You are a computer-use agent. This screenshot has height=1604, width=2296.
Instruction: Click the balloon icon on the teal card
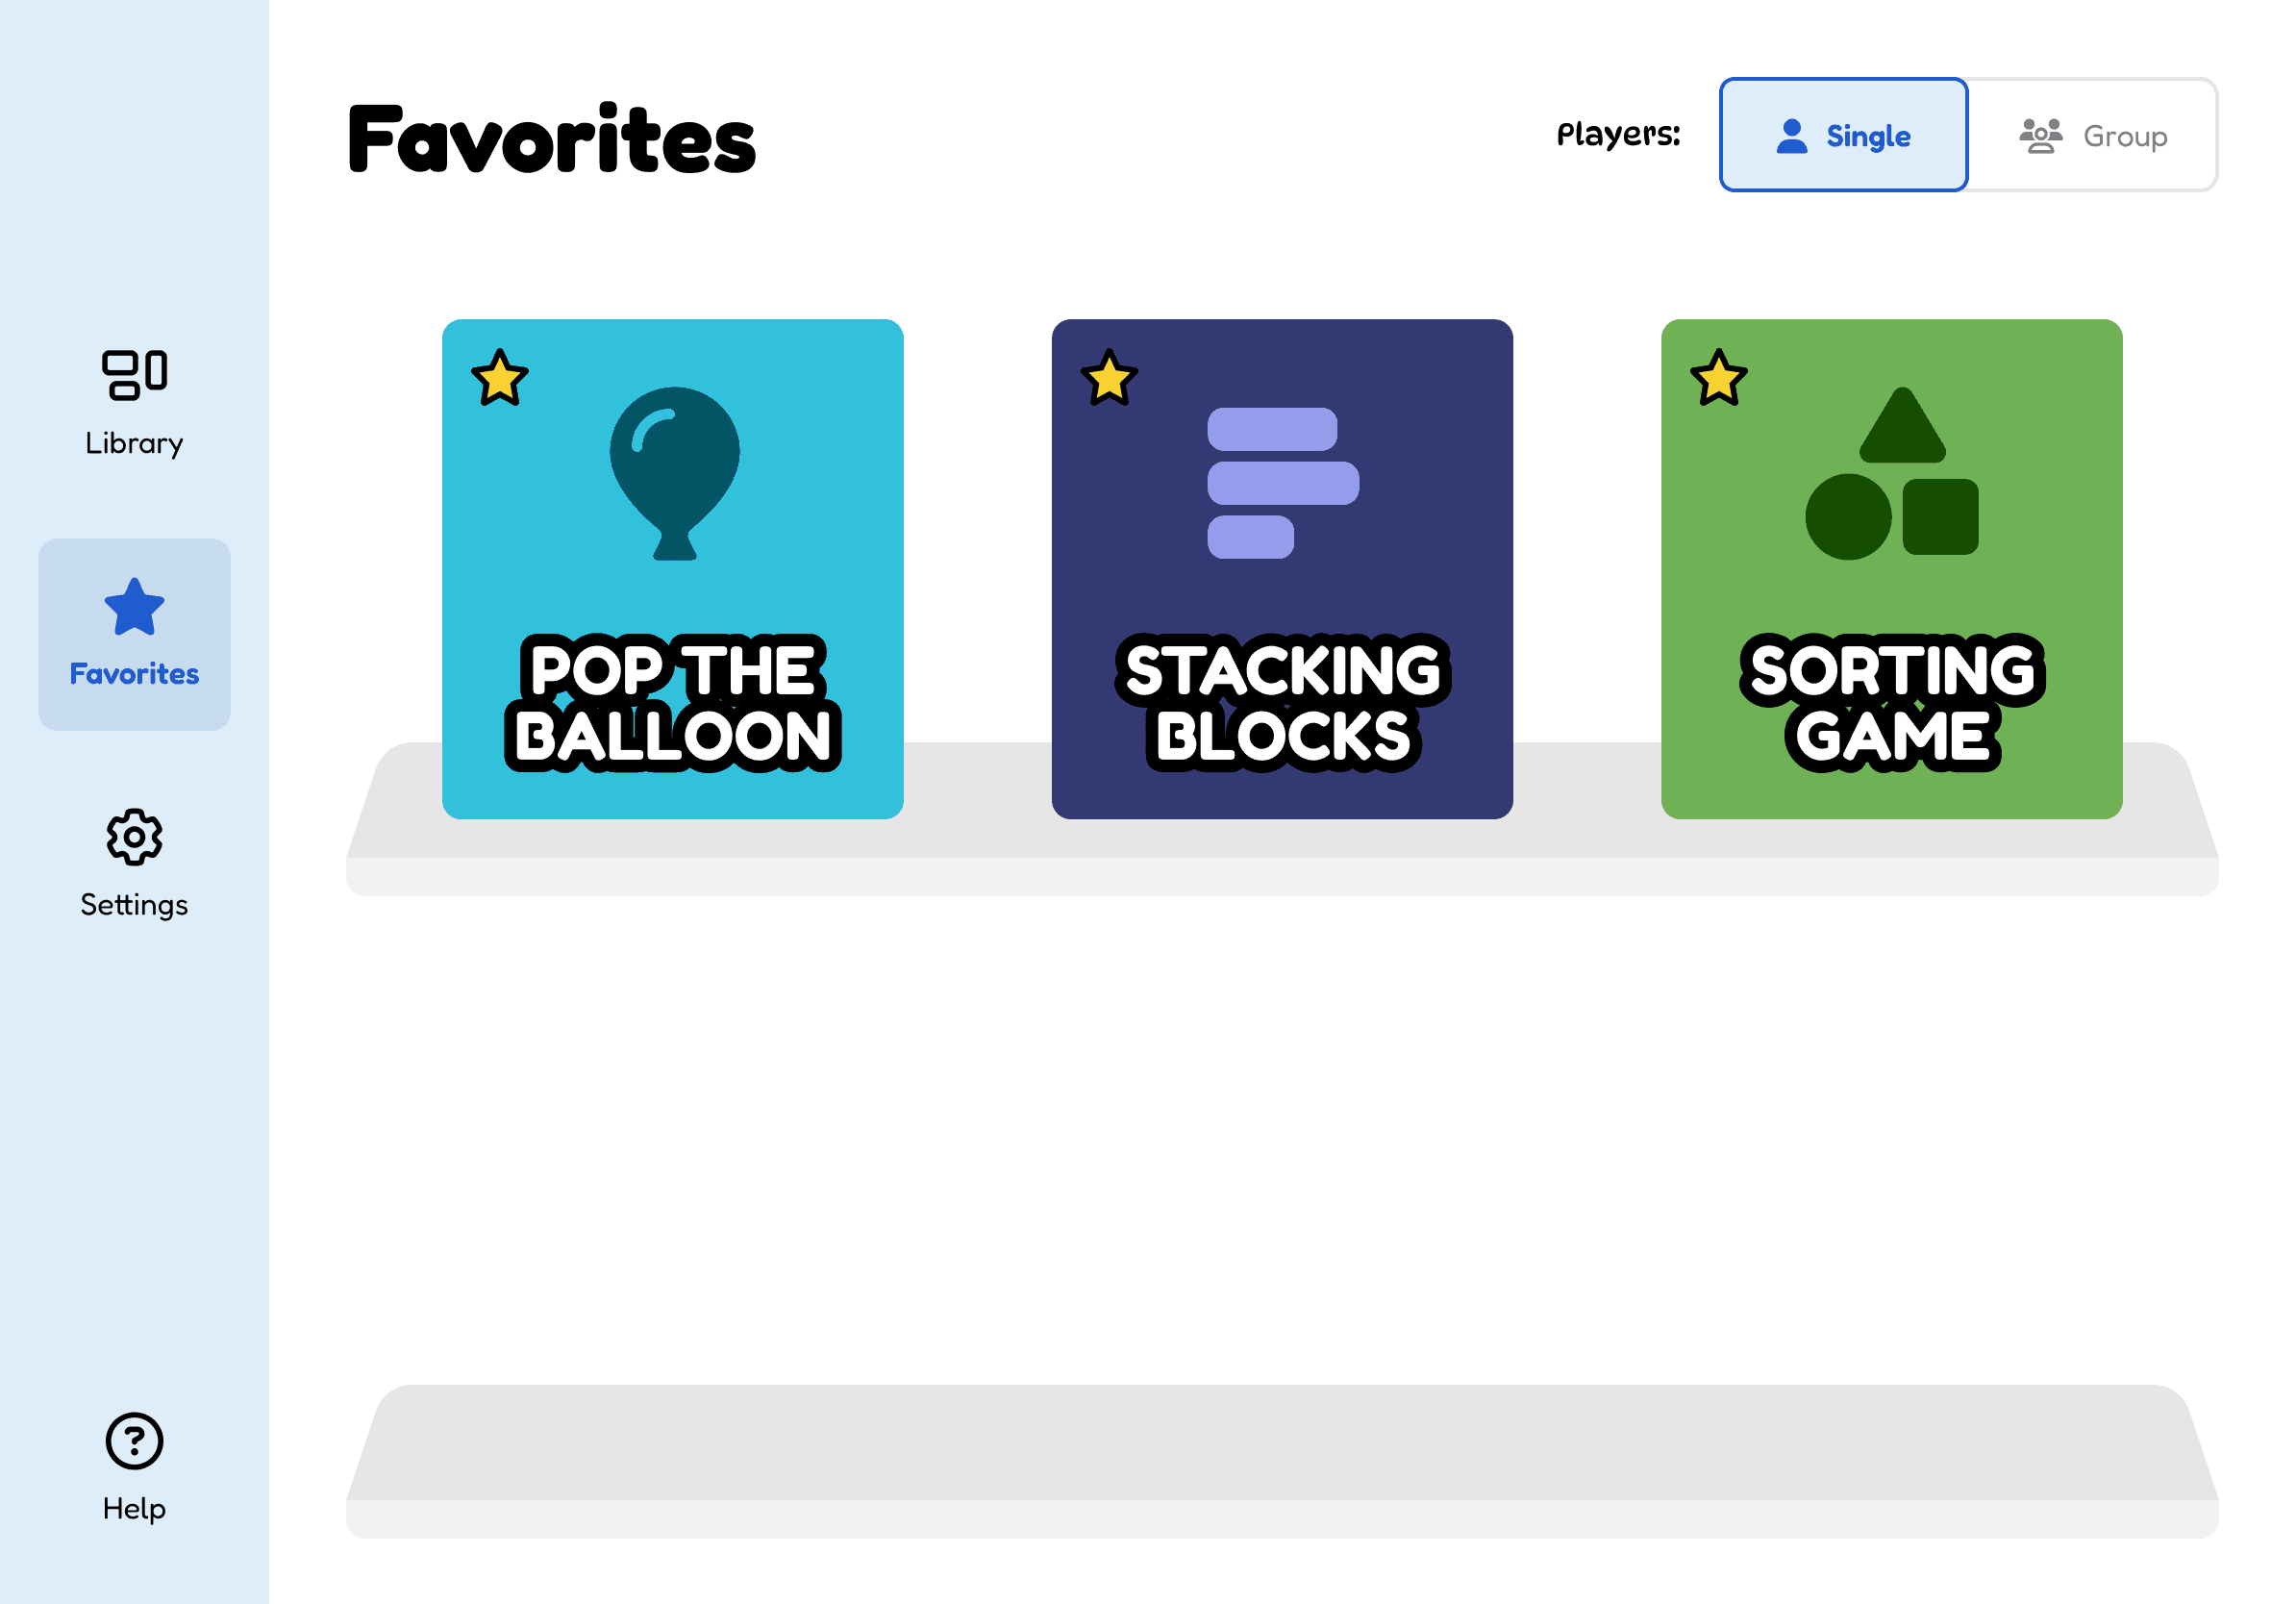point(675,473)
